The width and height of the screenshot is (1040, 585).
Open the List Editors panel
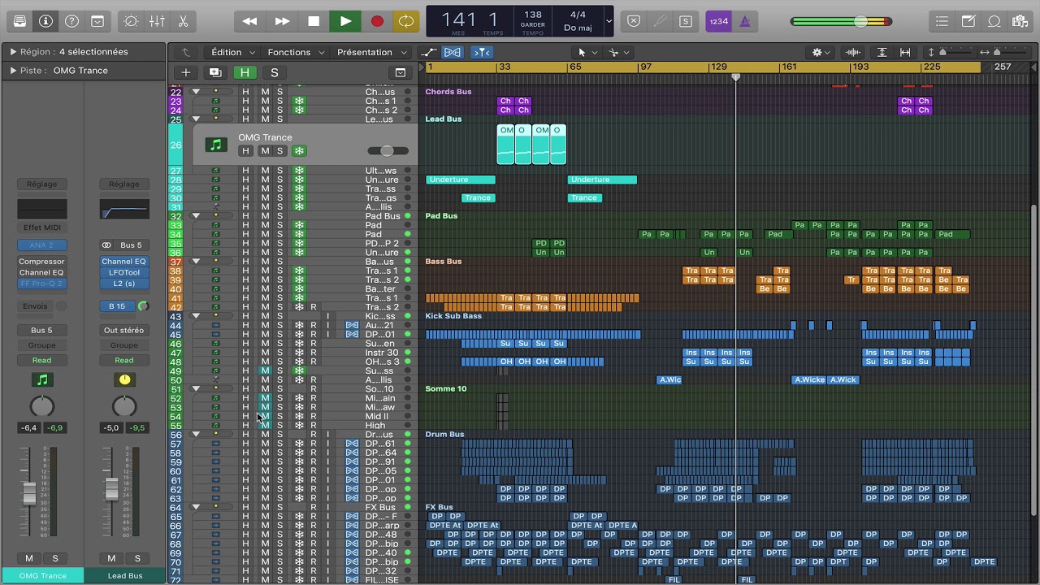tap(942, 21)
